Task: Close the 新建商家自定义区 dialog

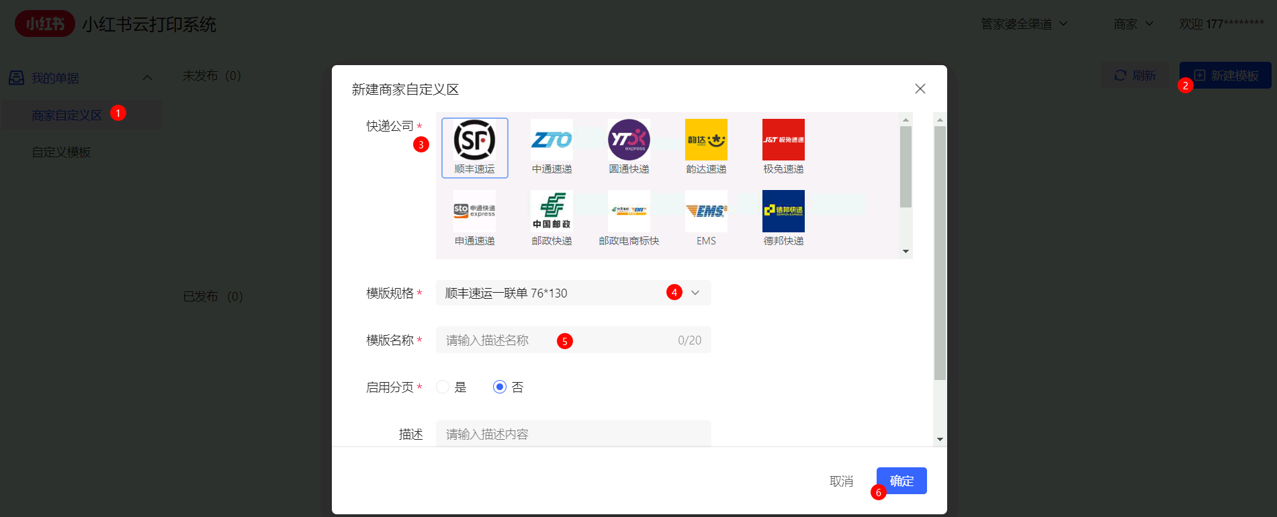Action: [x=920, y=89]
